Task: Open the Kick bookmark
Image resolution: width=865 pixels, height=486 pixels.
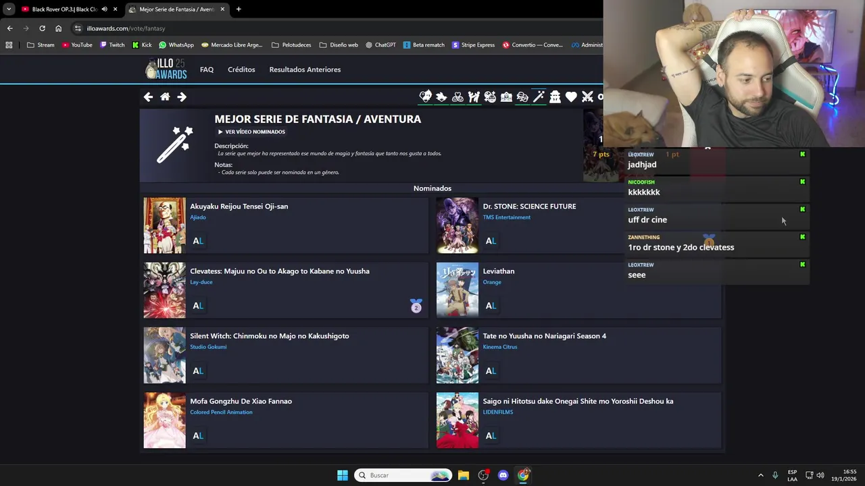Action: coord(142,45)
